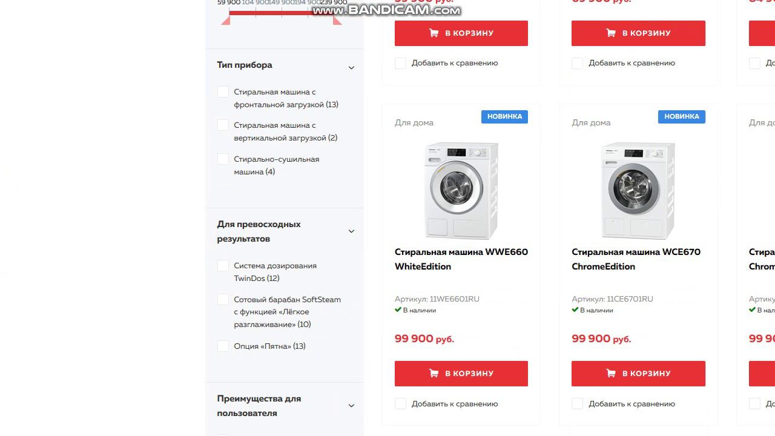Click cart icon on WWE660 add button
Image resolution: width=775 pixels, height=436 pixels.
pyautogui.click(x=434, y=374)
